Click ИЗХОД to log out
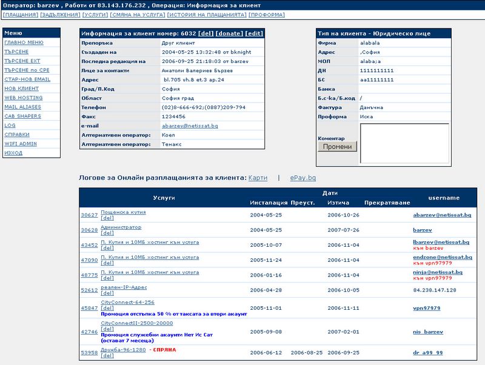 click(x=13, y=153)
